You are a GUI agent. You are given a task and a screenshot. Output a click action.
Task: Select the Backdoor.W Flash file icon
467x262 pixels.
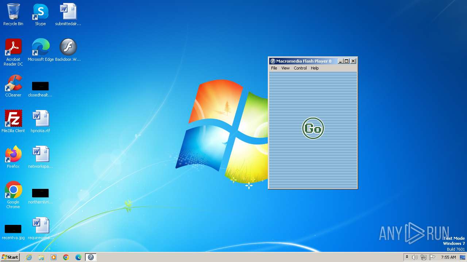coord(68,50)
